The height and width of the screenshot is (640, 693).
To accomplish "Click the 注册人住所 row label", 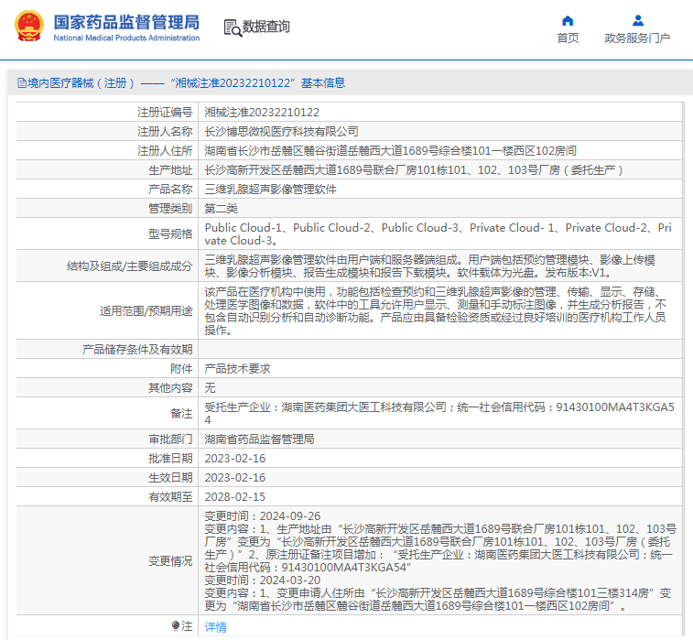I will point(165,151).
